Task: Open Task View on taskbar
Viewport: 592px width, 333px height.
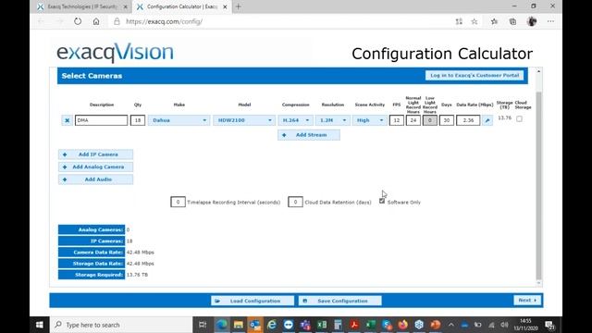Action: tap(203, 325)
